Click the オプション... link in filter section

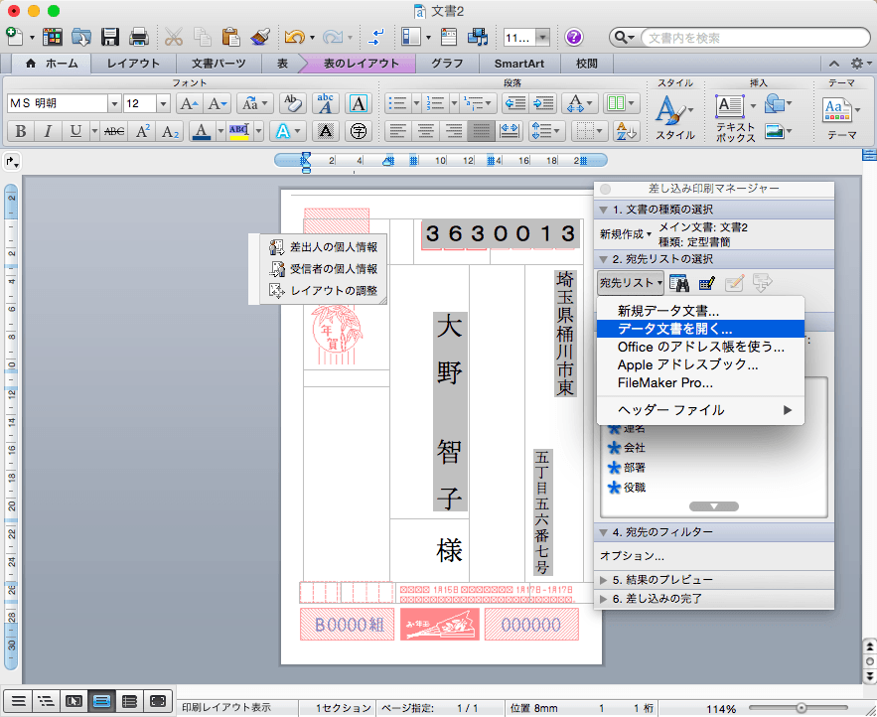pyautogui.click(x=632, y=556)
